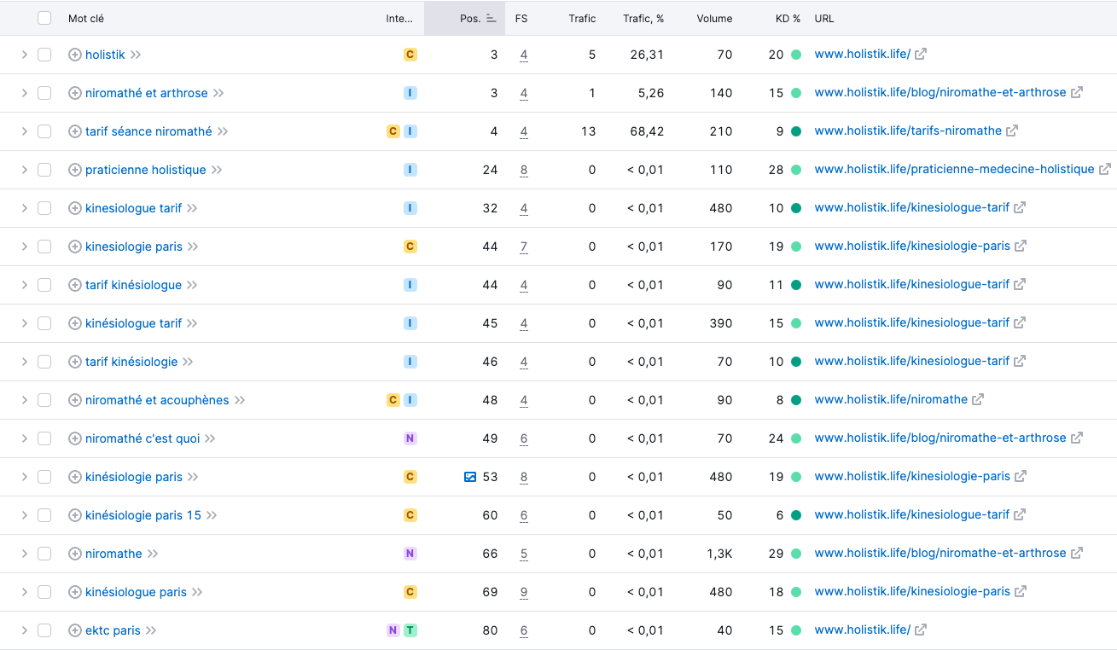Expand the niromathe row
1117x650 pixels.
pyautogui.click(x=24, y=554)
